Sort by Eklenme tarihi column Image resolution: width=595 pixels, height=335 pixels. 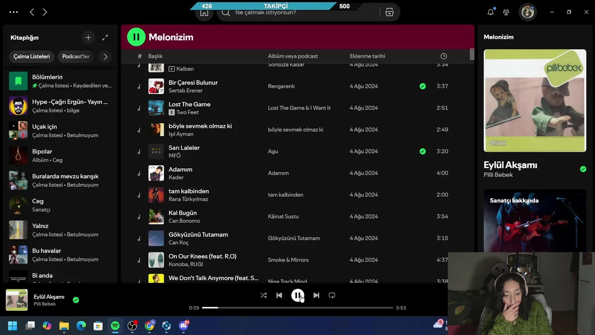367,56
